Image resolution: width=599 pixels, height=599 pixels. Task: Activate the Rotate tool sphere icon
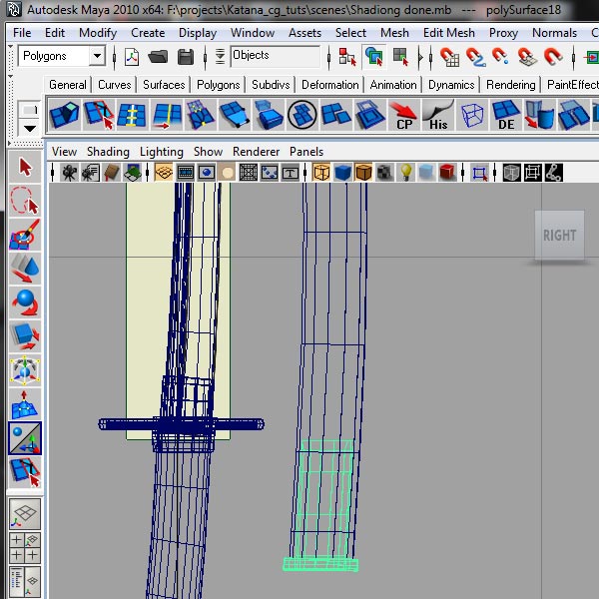(25, 302)
